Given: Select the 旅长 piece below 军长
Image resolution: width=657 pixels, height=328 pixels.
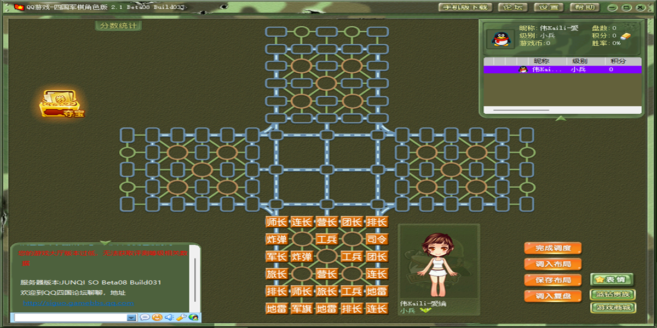Looking at the screenshot, I should coord(276,274).
